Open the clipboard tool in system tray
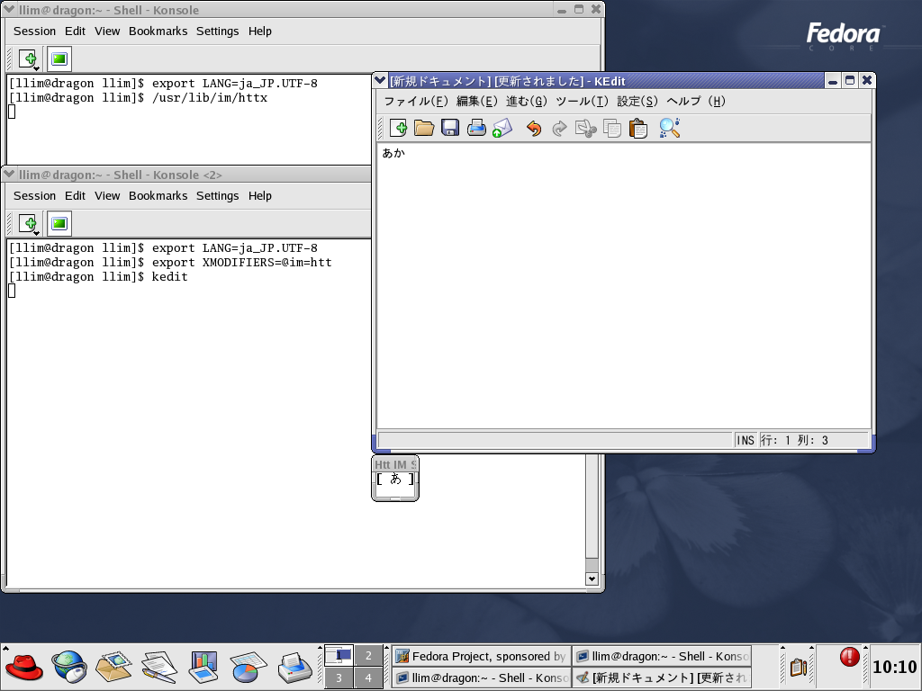922x691 pixels. [x=798, y=667]
